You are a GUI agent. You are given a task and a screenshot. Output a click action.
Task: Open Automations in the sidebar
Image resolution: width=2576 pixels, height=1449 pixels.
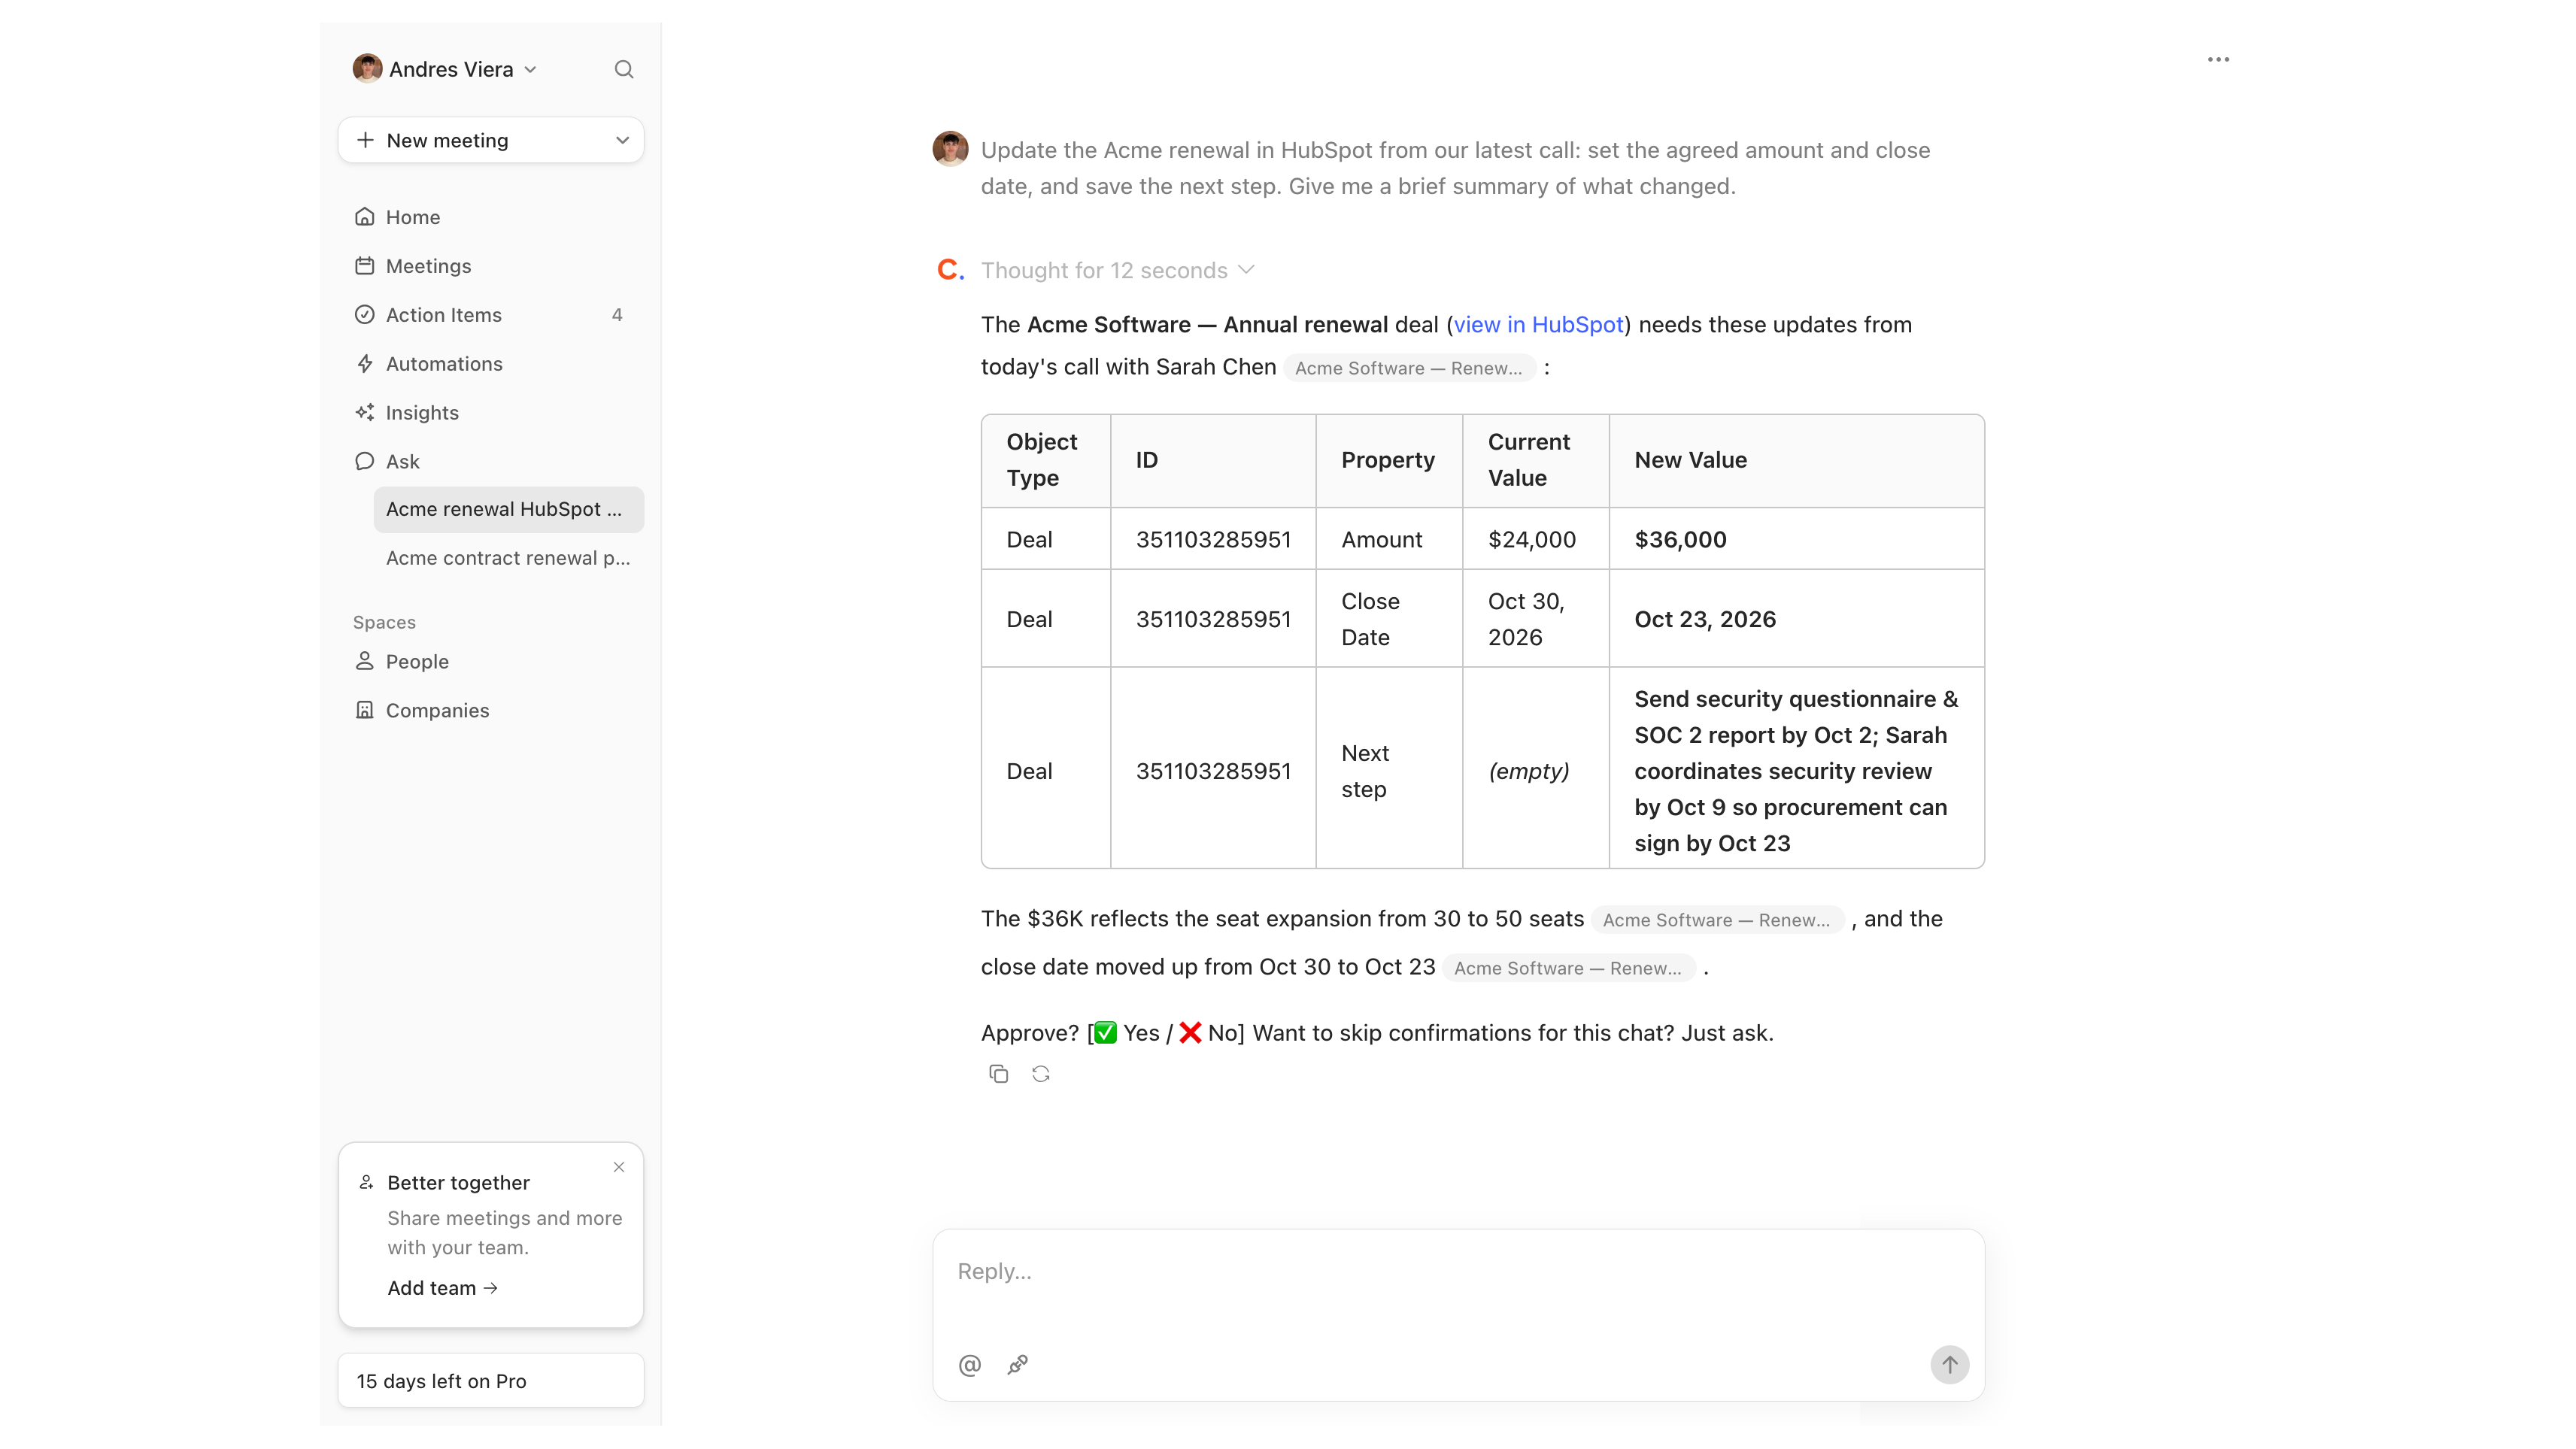tap(490, 364)
